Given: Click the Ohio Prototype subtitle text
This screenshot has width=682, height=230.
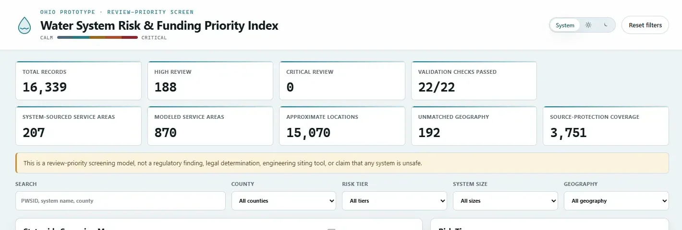Looking at the screenshot, I should pos(117,12).
